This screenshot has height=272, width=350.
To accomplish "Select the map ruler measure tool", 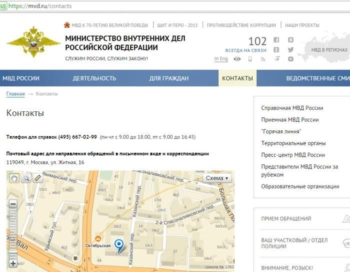I will tap(37, 178).
